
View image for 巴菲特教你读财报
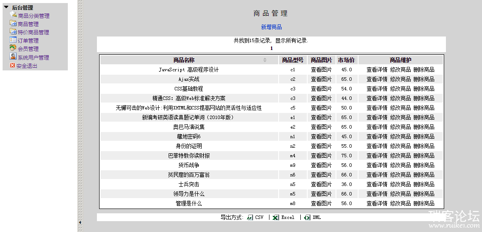[x=321, y=156]
